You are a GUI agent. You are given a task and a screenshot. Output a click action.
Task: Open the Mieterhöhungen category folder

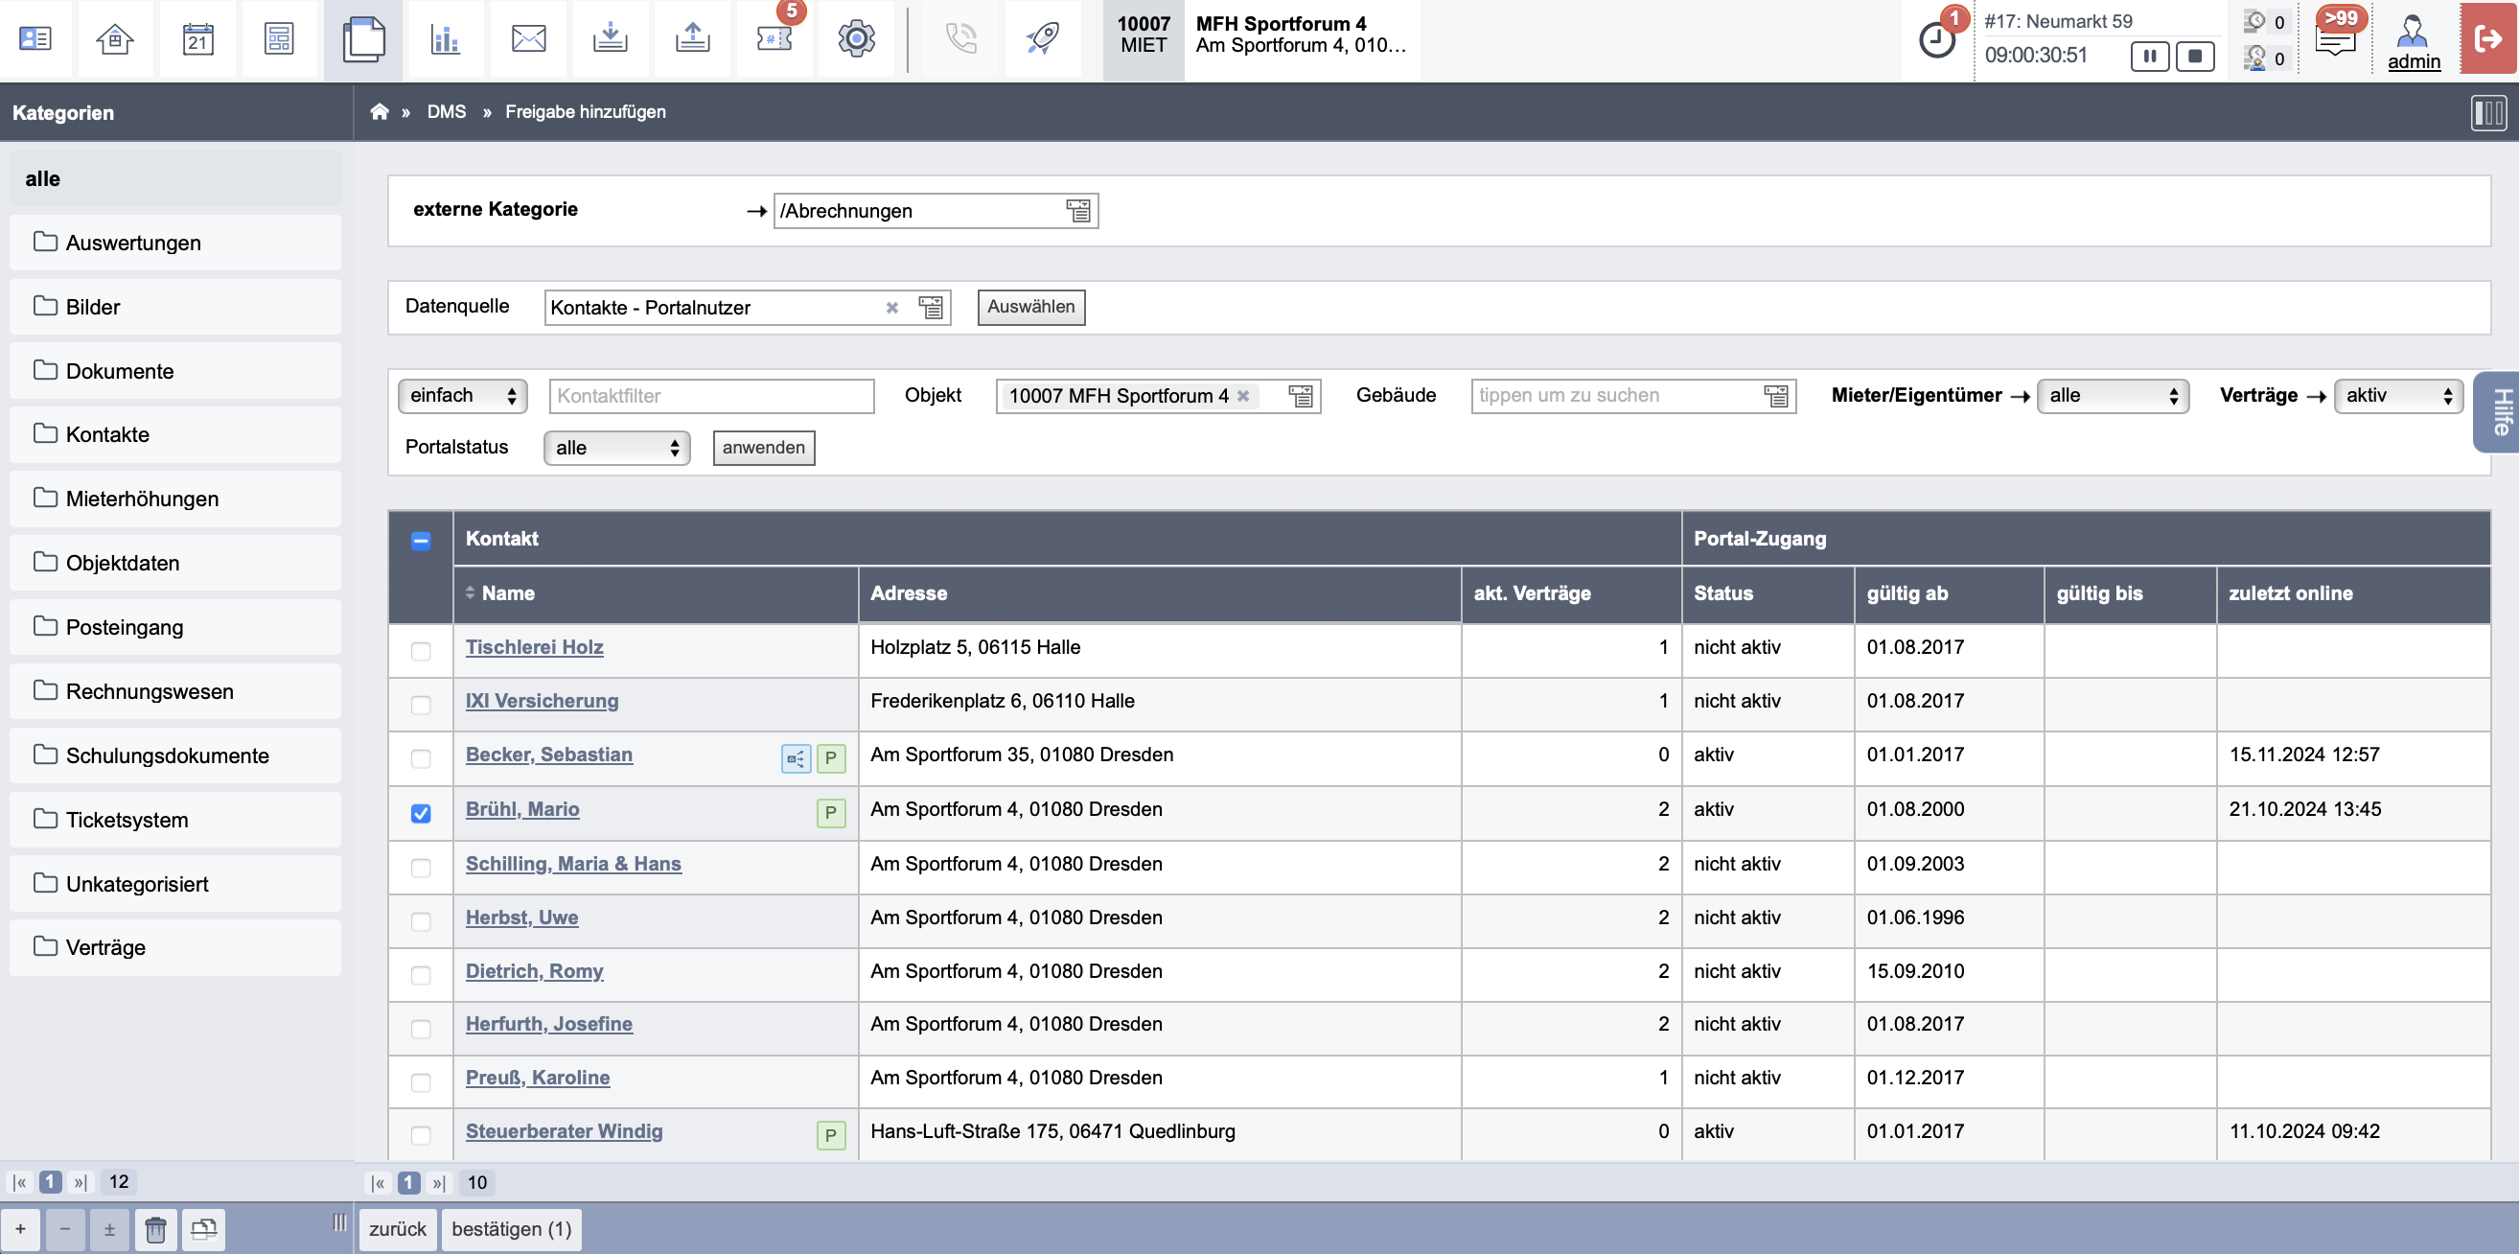tap(175, 499)
